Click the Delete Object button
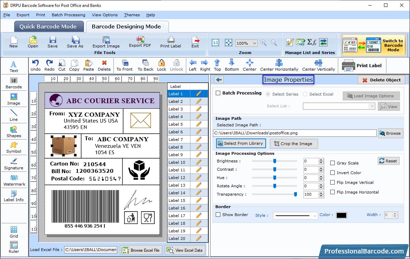Screen dimensions: 410x259 [381, 80]
